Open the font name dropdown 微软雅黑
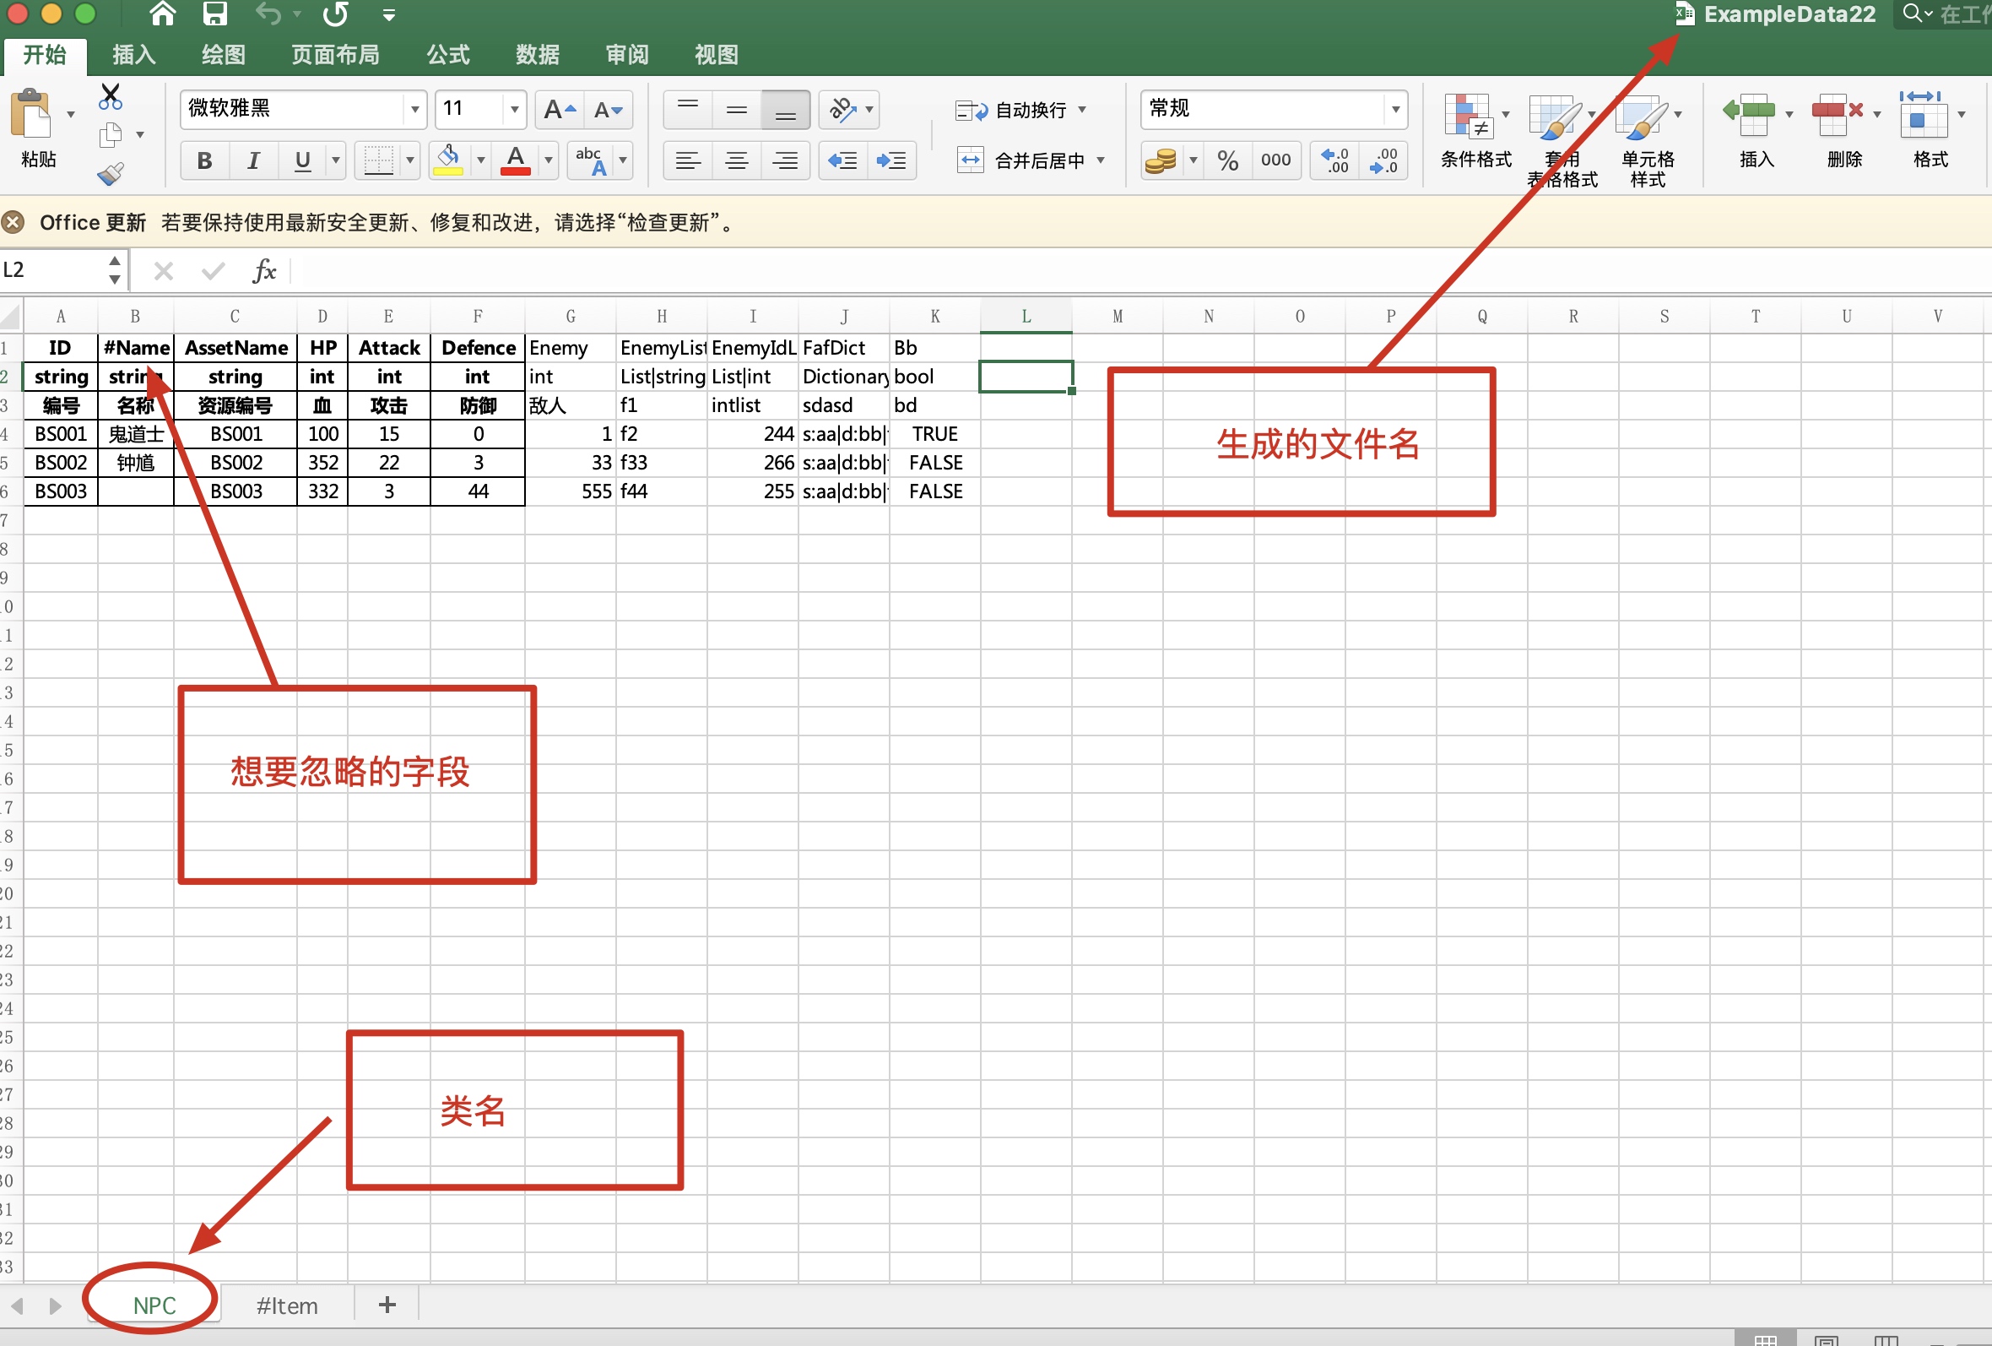Screen dimensions: 1992x1346 414,110
